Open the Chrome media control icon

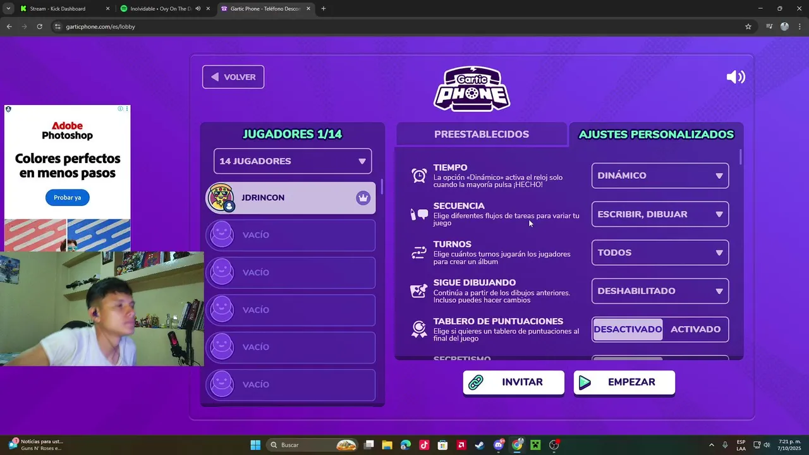[x=769, y=27]
